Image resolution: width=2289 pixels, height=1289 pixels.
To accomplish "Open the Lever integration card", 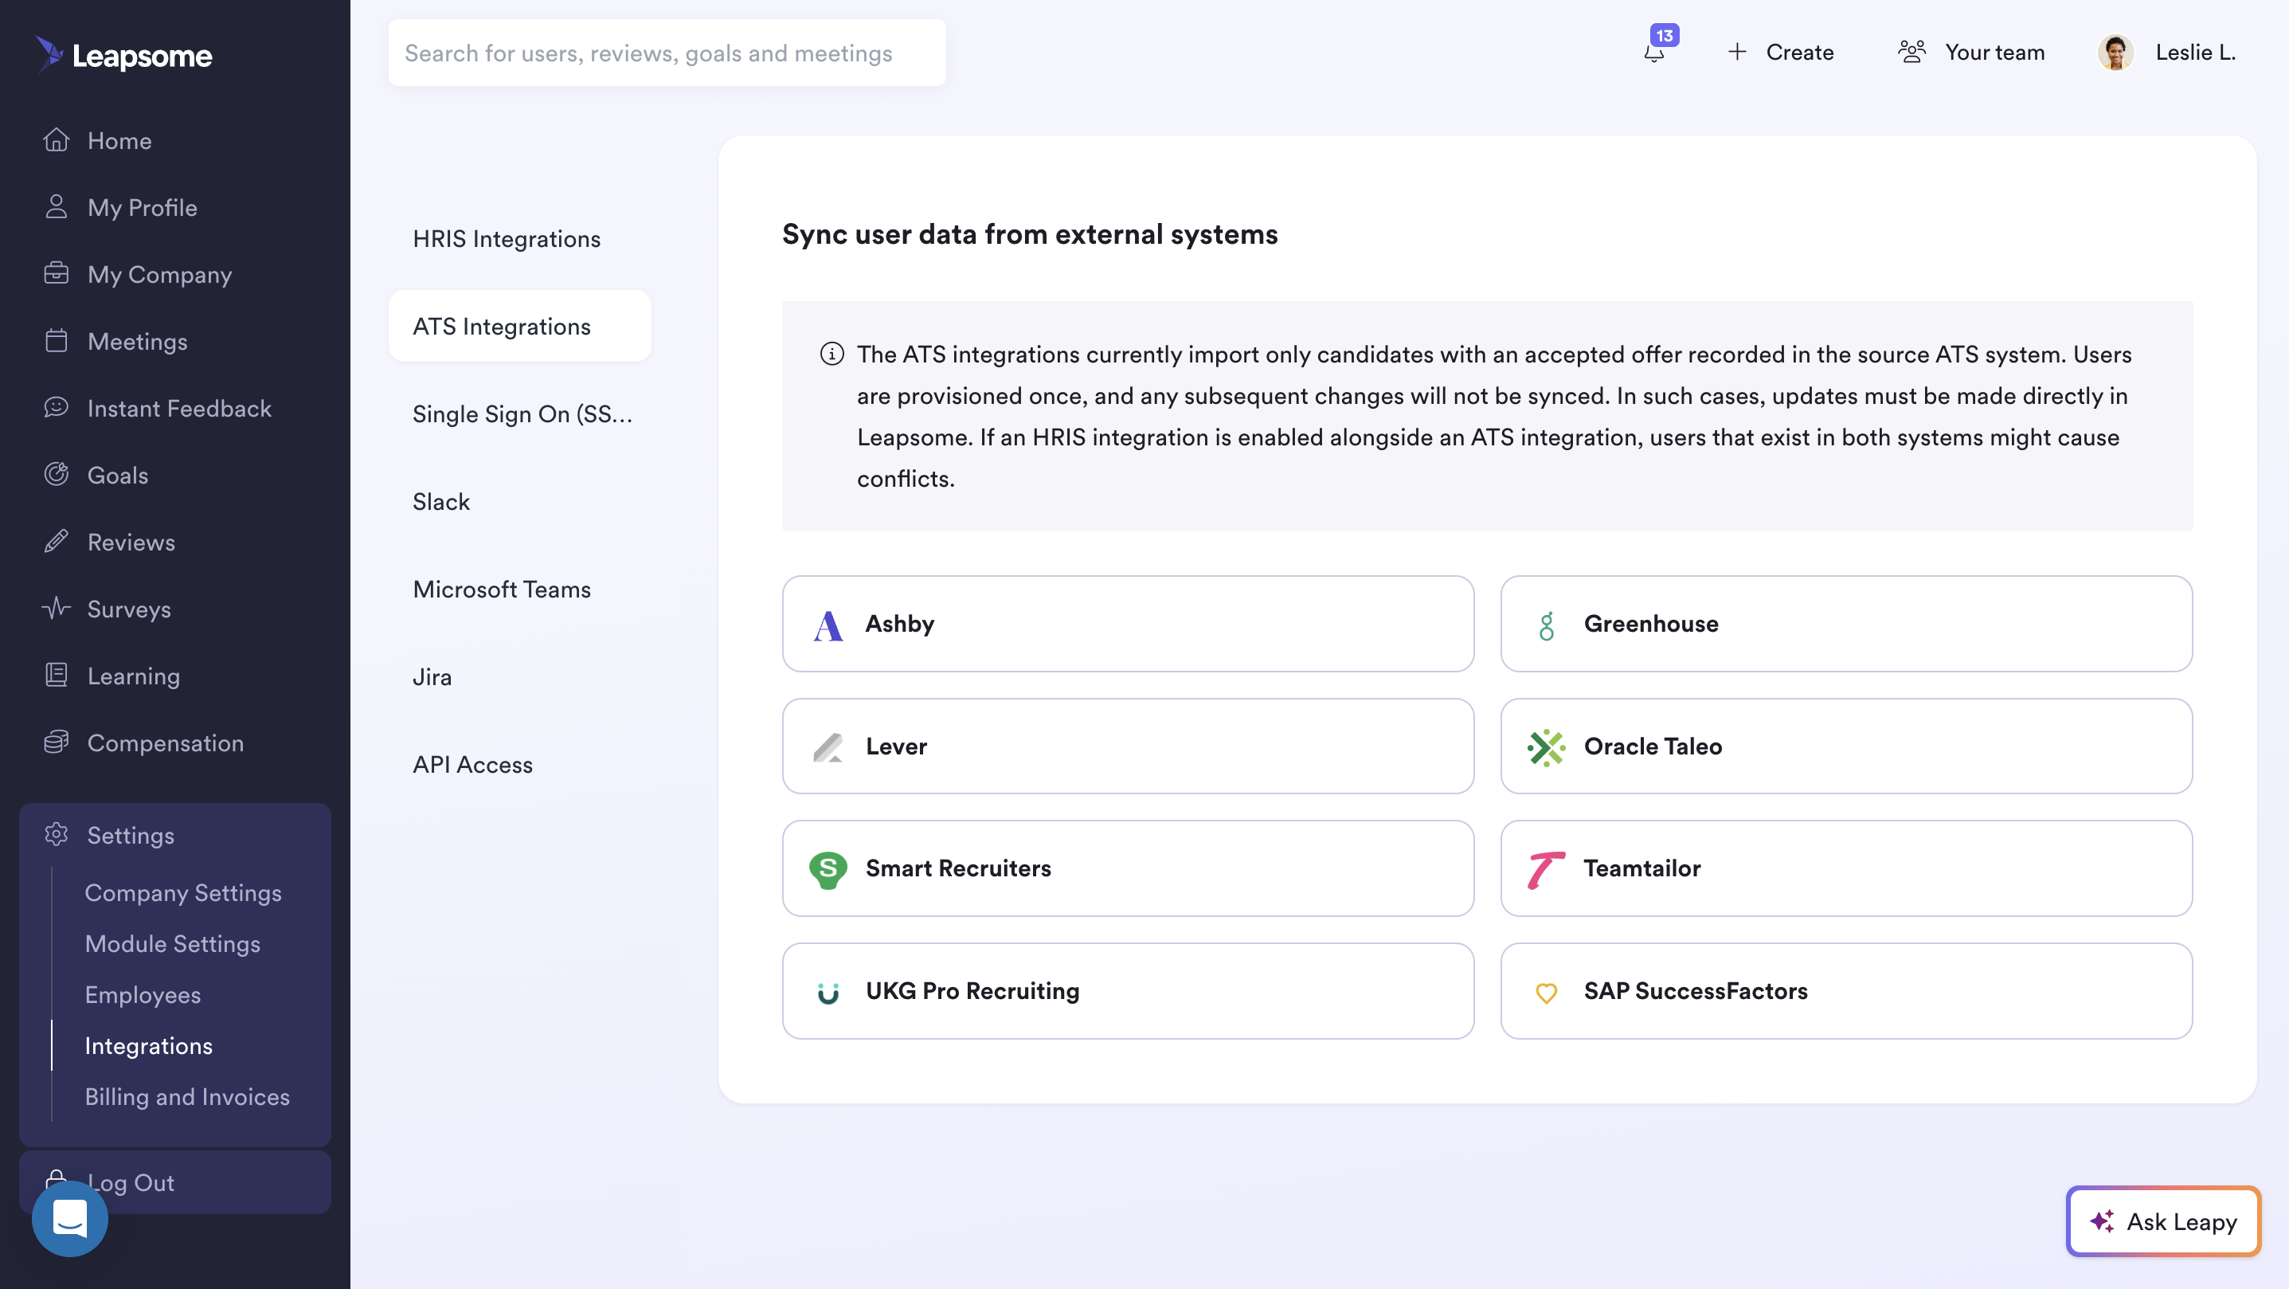I will (1128, 746).
